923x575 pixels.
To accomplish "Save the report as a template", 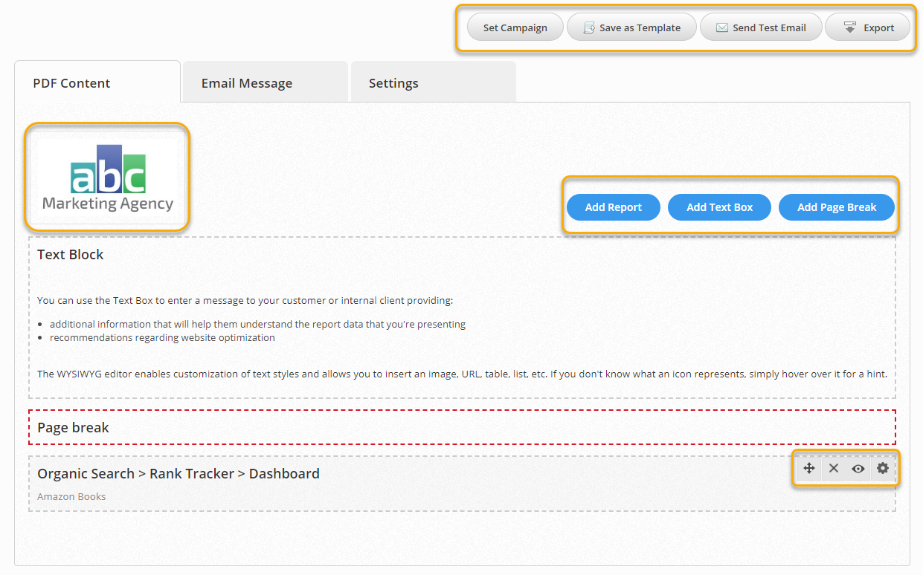I will (x=631, y=27).
